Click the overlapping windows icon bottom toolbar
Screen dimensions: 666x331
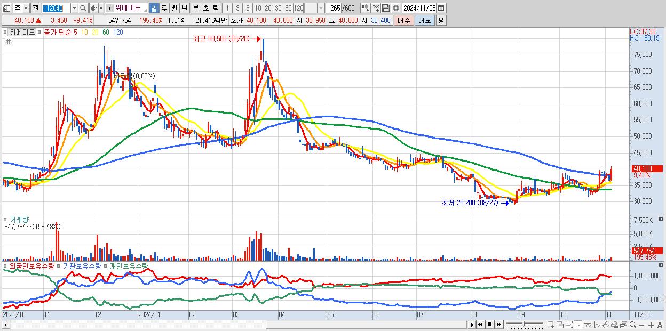[x=560, y=325]
